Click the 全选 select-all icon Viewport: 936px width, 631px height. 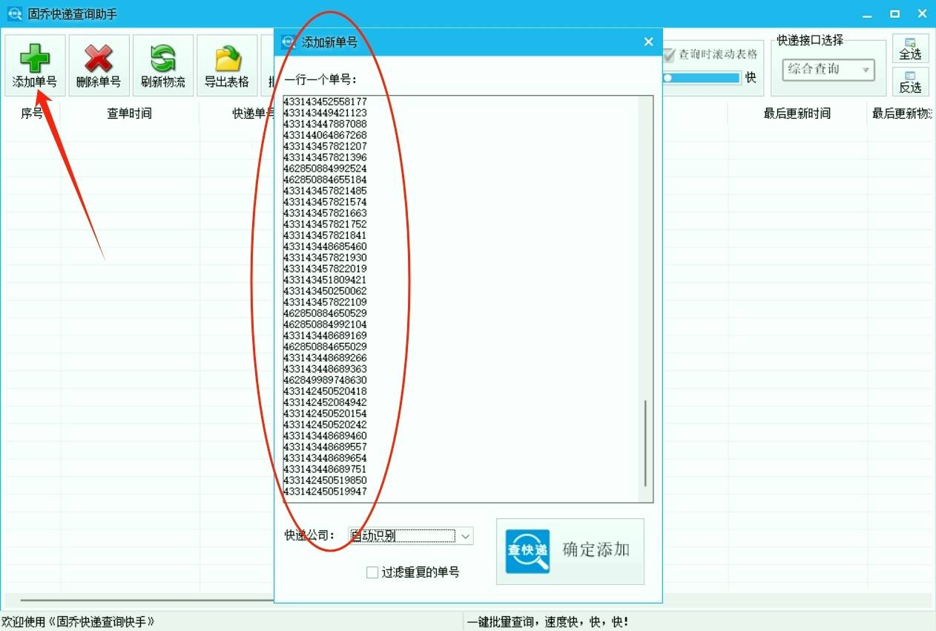[x=910, y=49]
